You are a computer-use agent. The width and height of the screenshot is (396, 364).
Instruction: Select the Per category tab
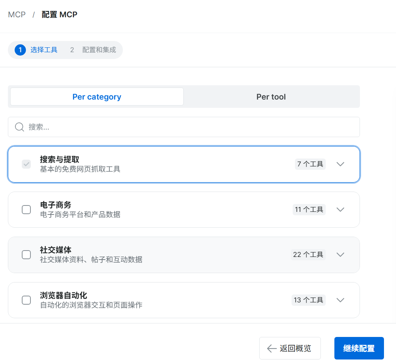point(97,97)
